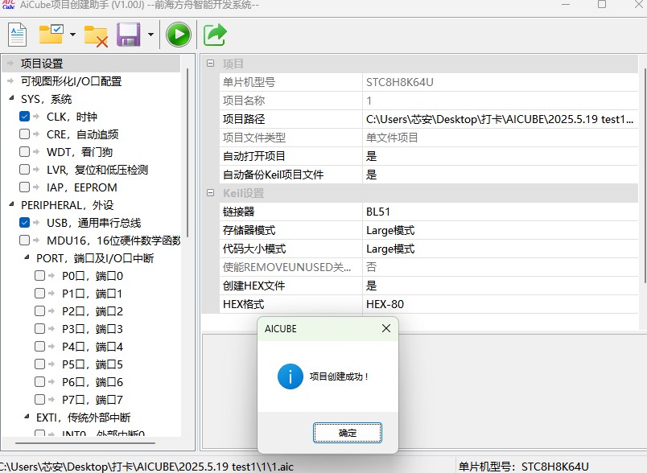Viewport: 647px width, 473px height.
Task: Maximize the AiCube window
Action: pyautogui.click(x=602, y=5)
